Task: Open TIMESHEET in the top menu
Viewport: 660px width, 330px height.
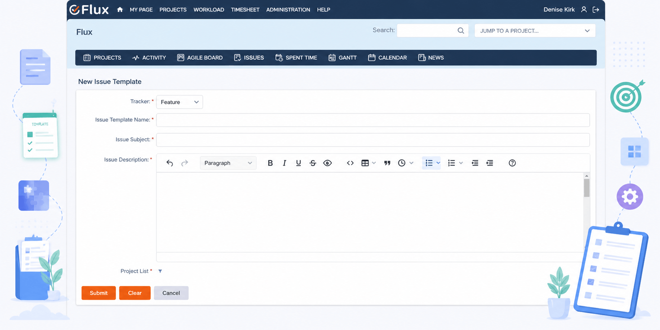Action: (x=245, y=10)
